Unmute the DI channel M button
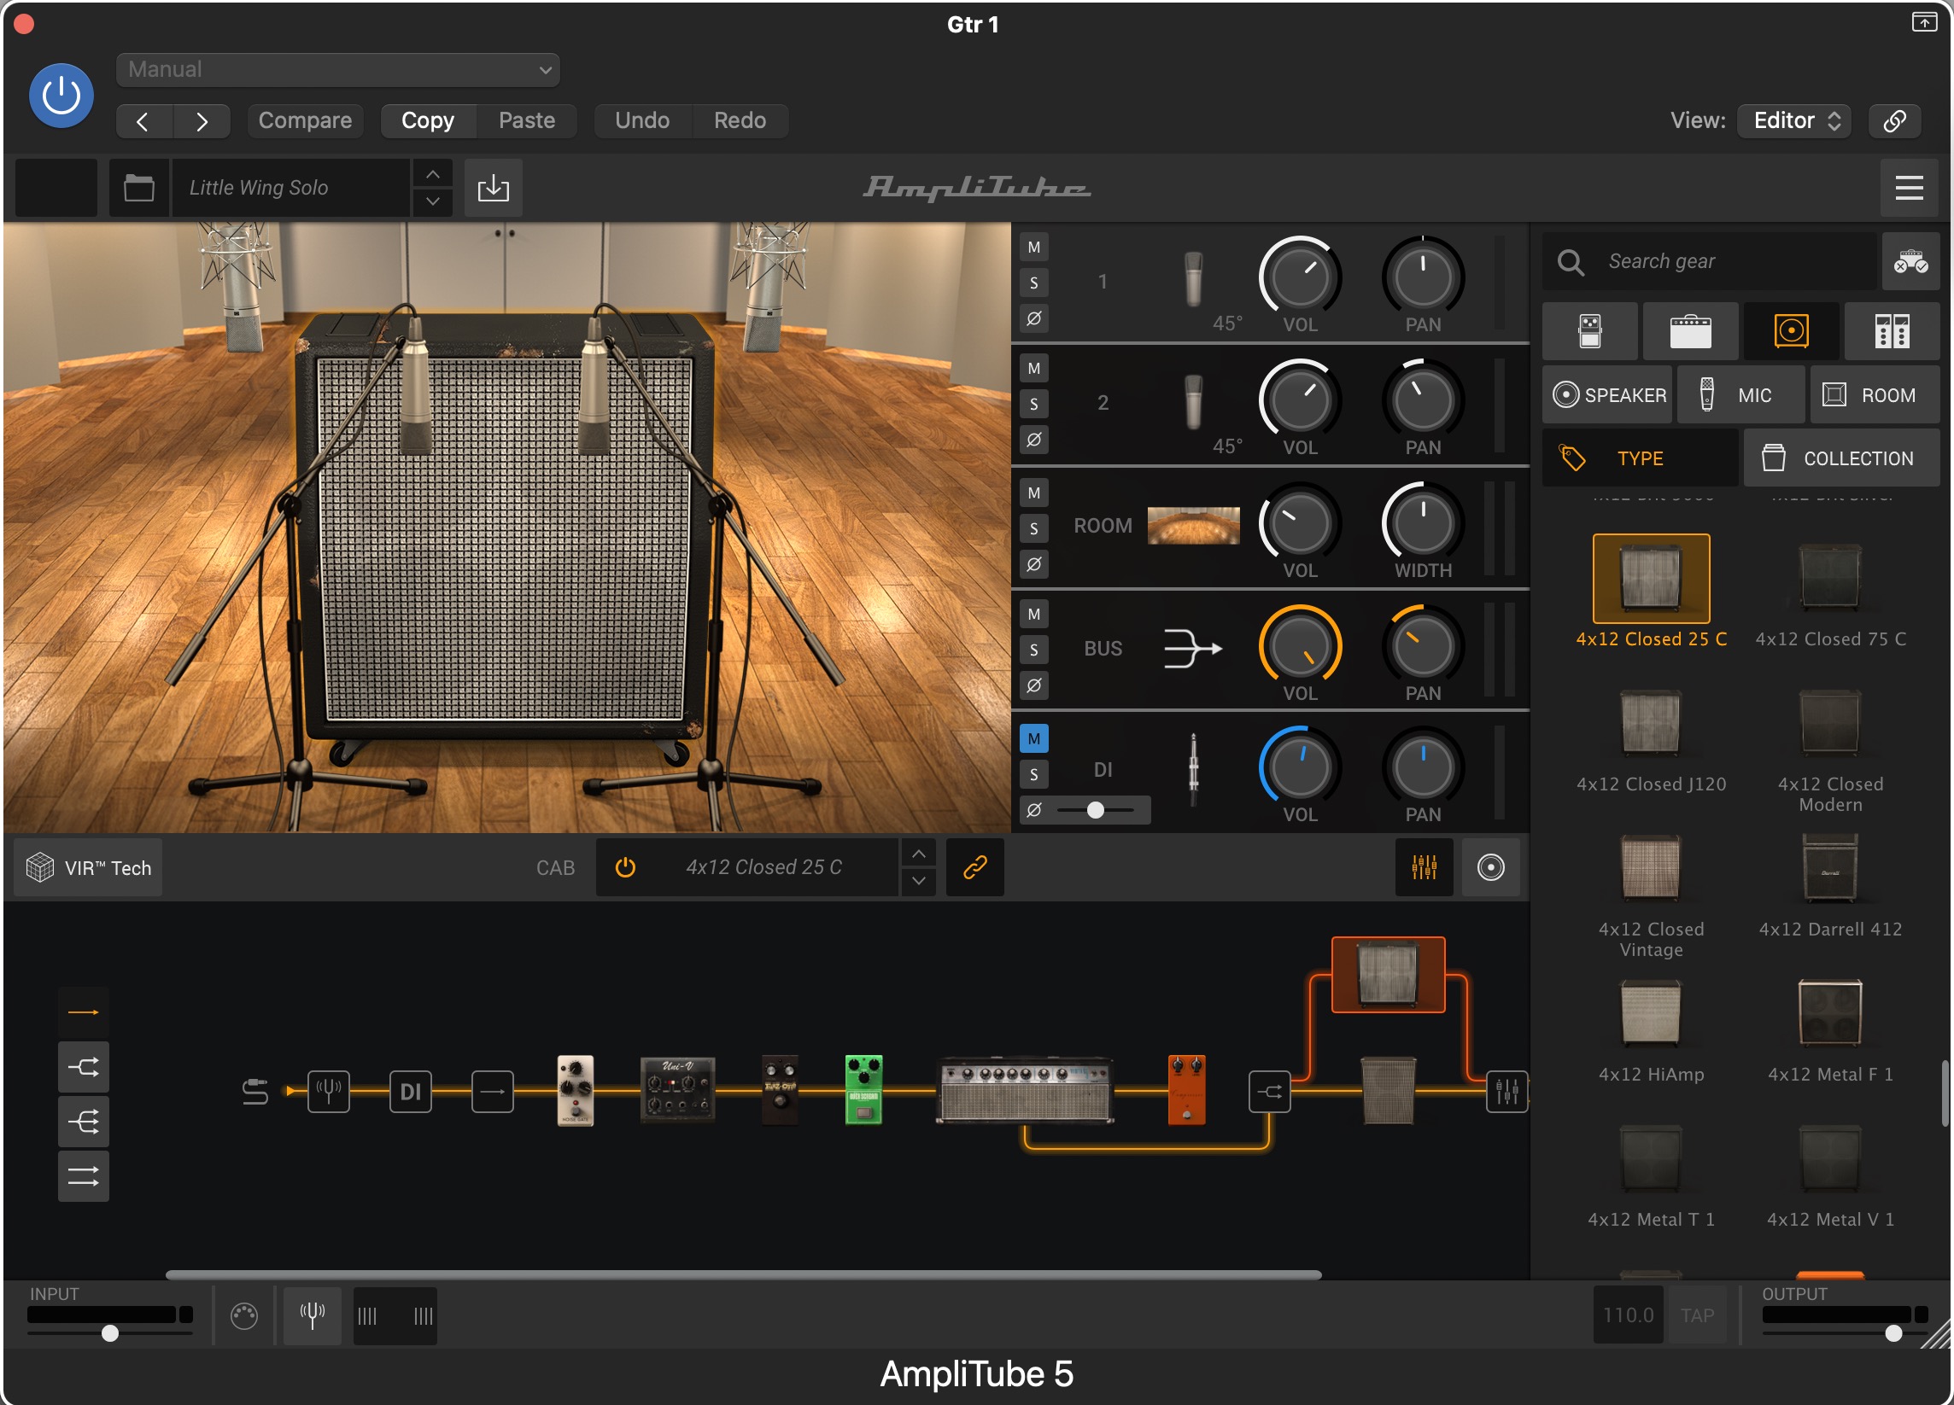The image size is (1954, 1405). (x=1034, y=738)
